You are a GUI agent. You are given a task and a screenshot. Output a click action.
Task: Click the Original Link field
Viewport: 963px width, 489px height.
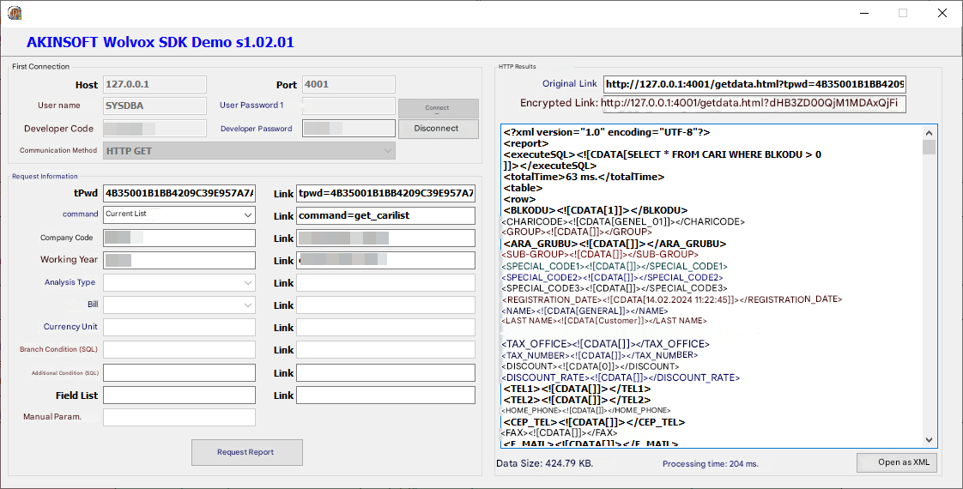pyautogui.click(x=754, y=84)
